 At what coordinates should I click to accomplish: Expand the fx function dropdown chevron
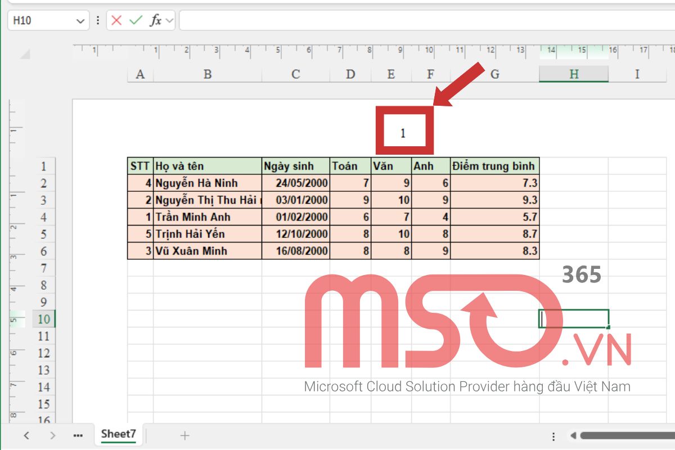point(169,21)
